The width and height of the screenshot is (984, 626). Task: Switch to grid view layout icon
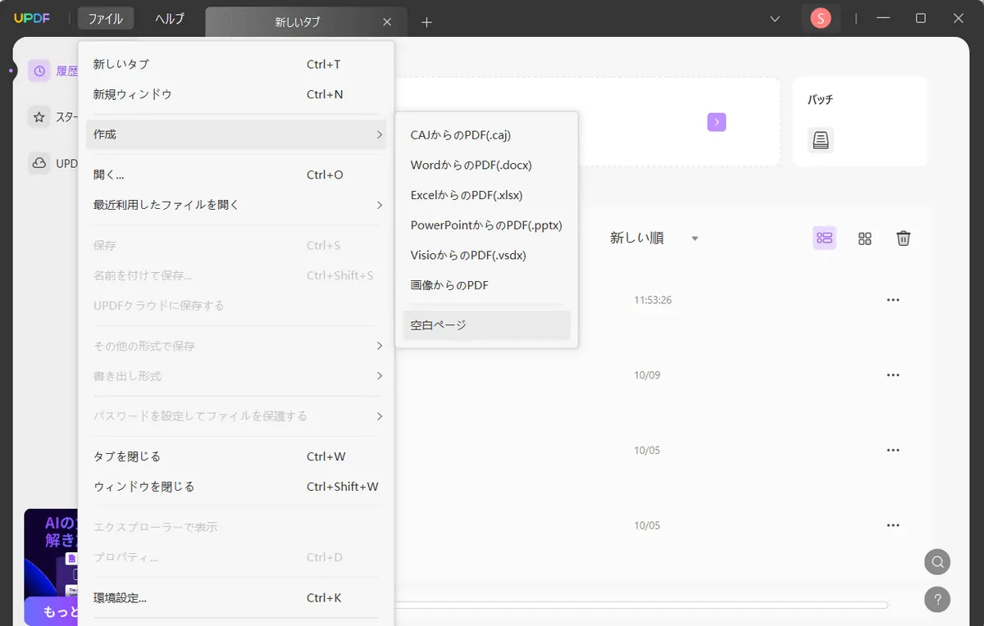click(864, 238)
